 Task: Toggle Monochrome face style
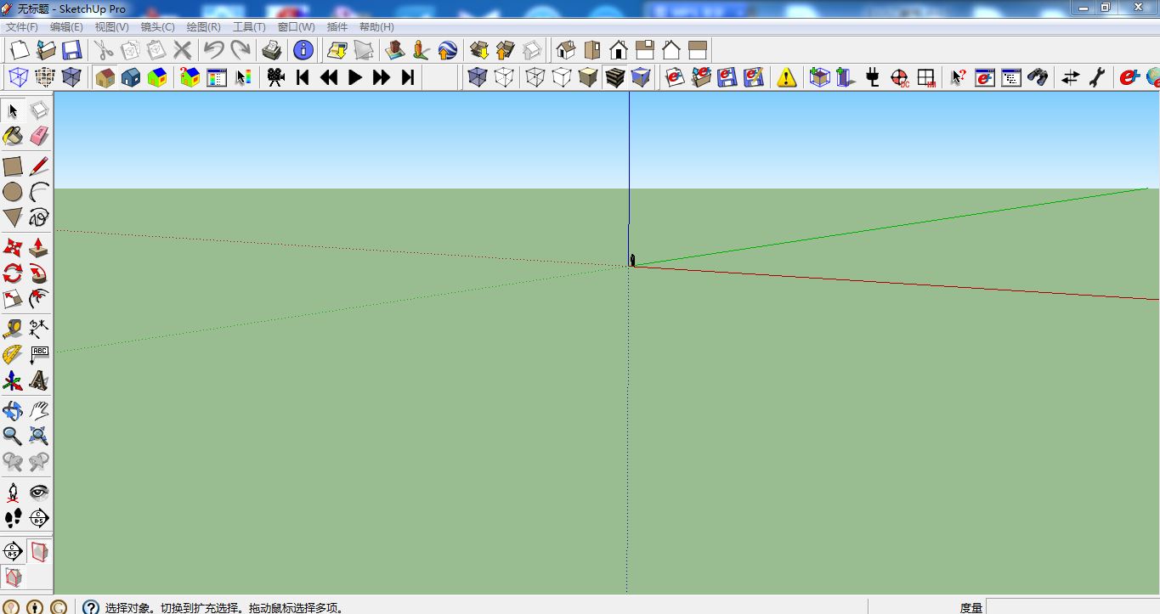[x=642, y=77]
